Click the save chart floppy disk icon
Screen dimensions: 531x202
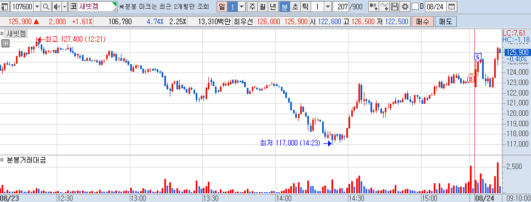[395, 6]
